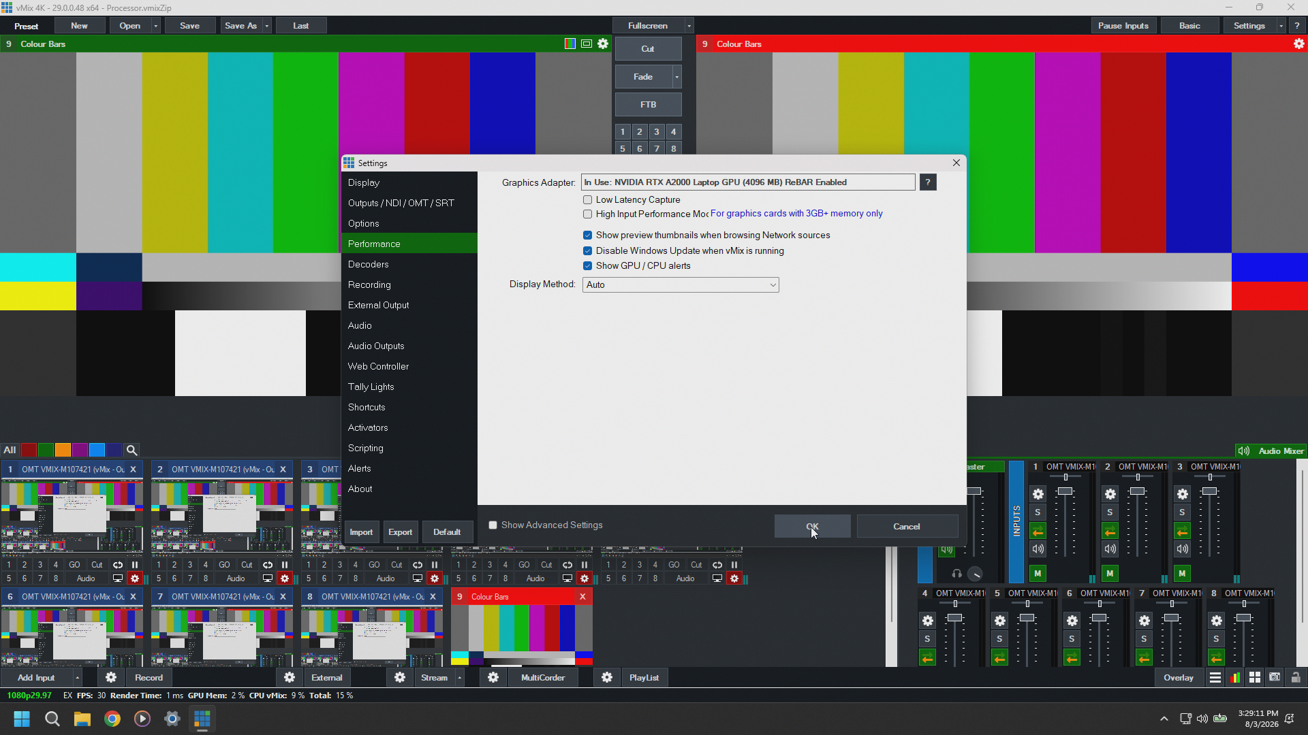Switch to the Decoders settings page
Image resolution: width=1308 pixels, height=735 pixels.
point(409,264)
